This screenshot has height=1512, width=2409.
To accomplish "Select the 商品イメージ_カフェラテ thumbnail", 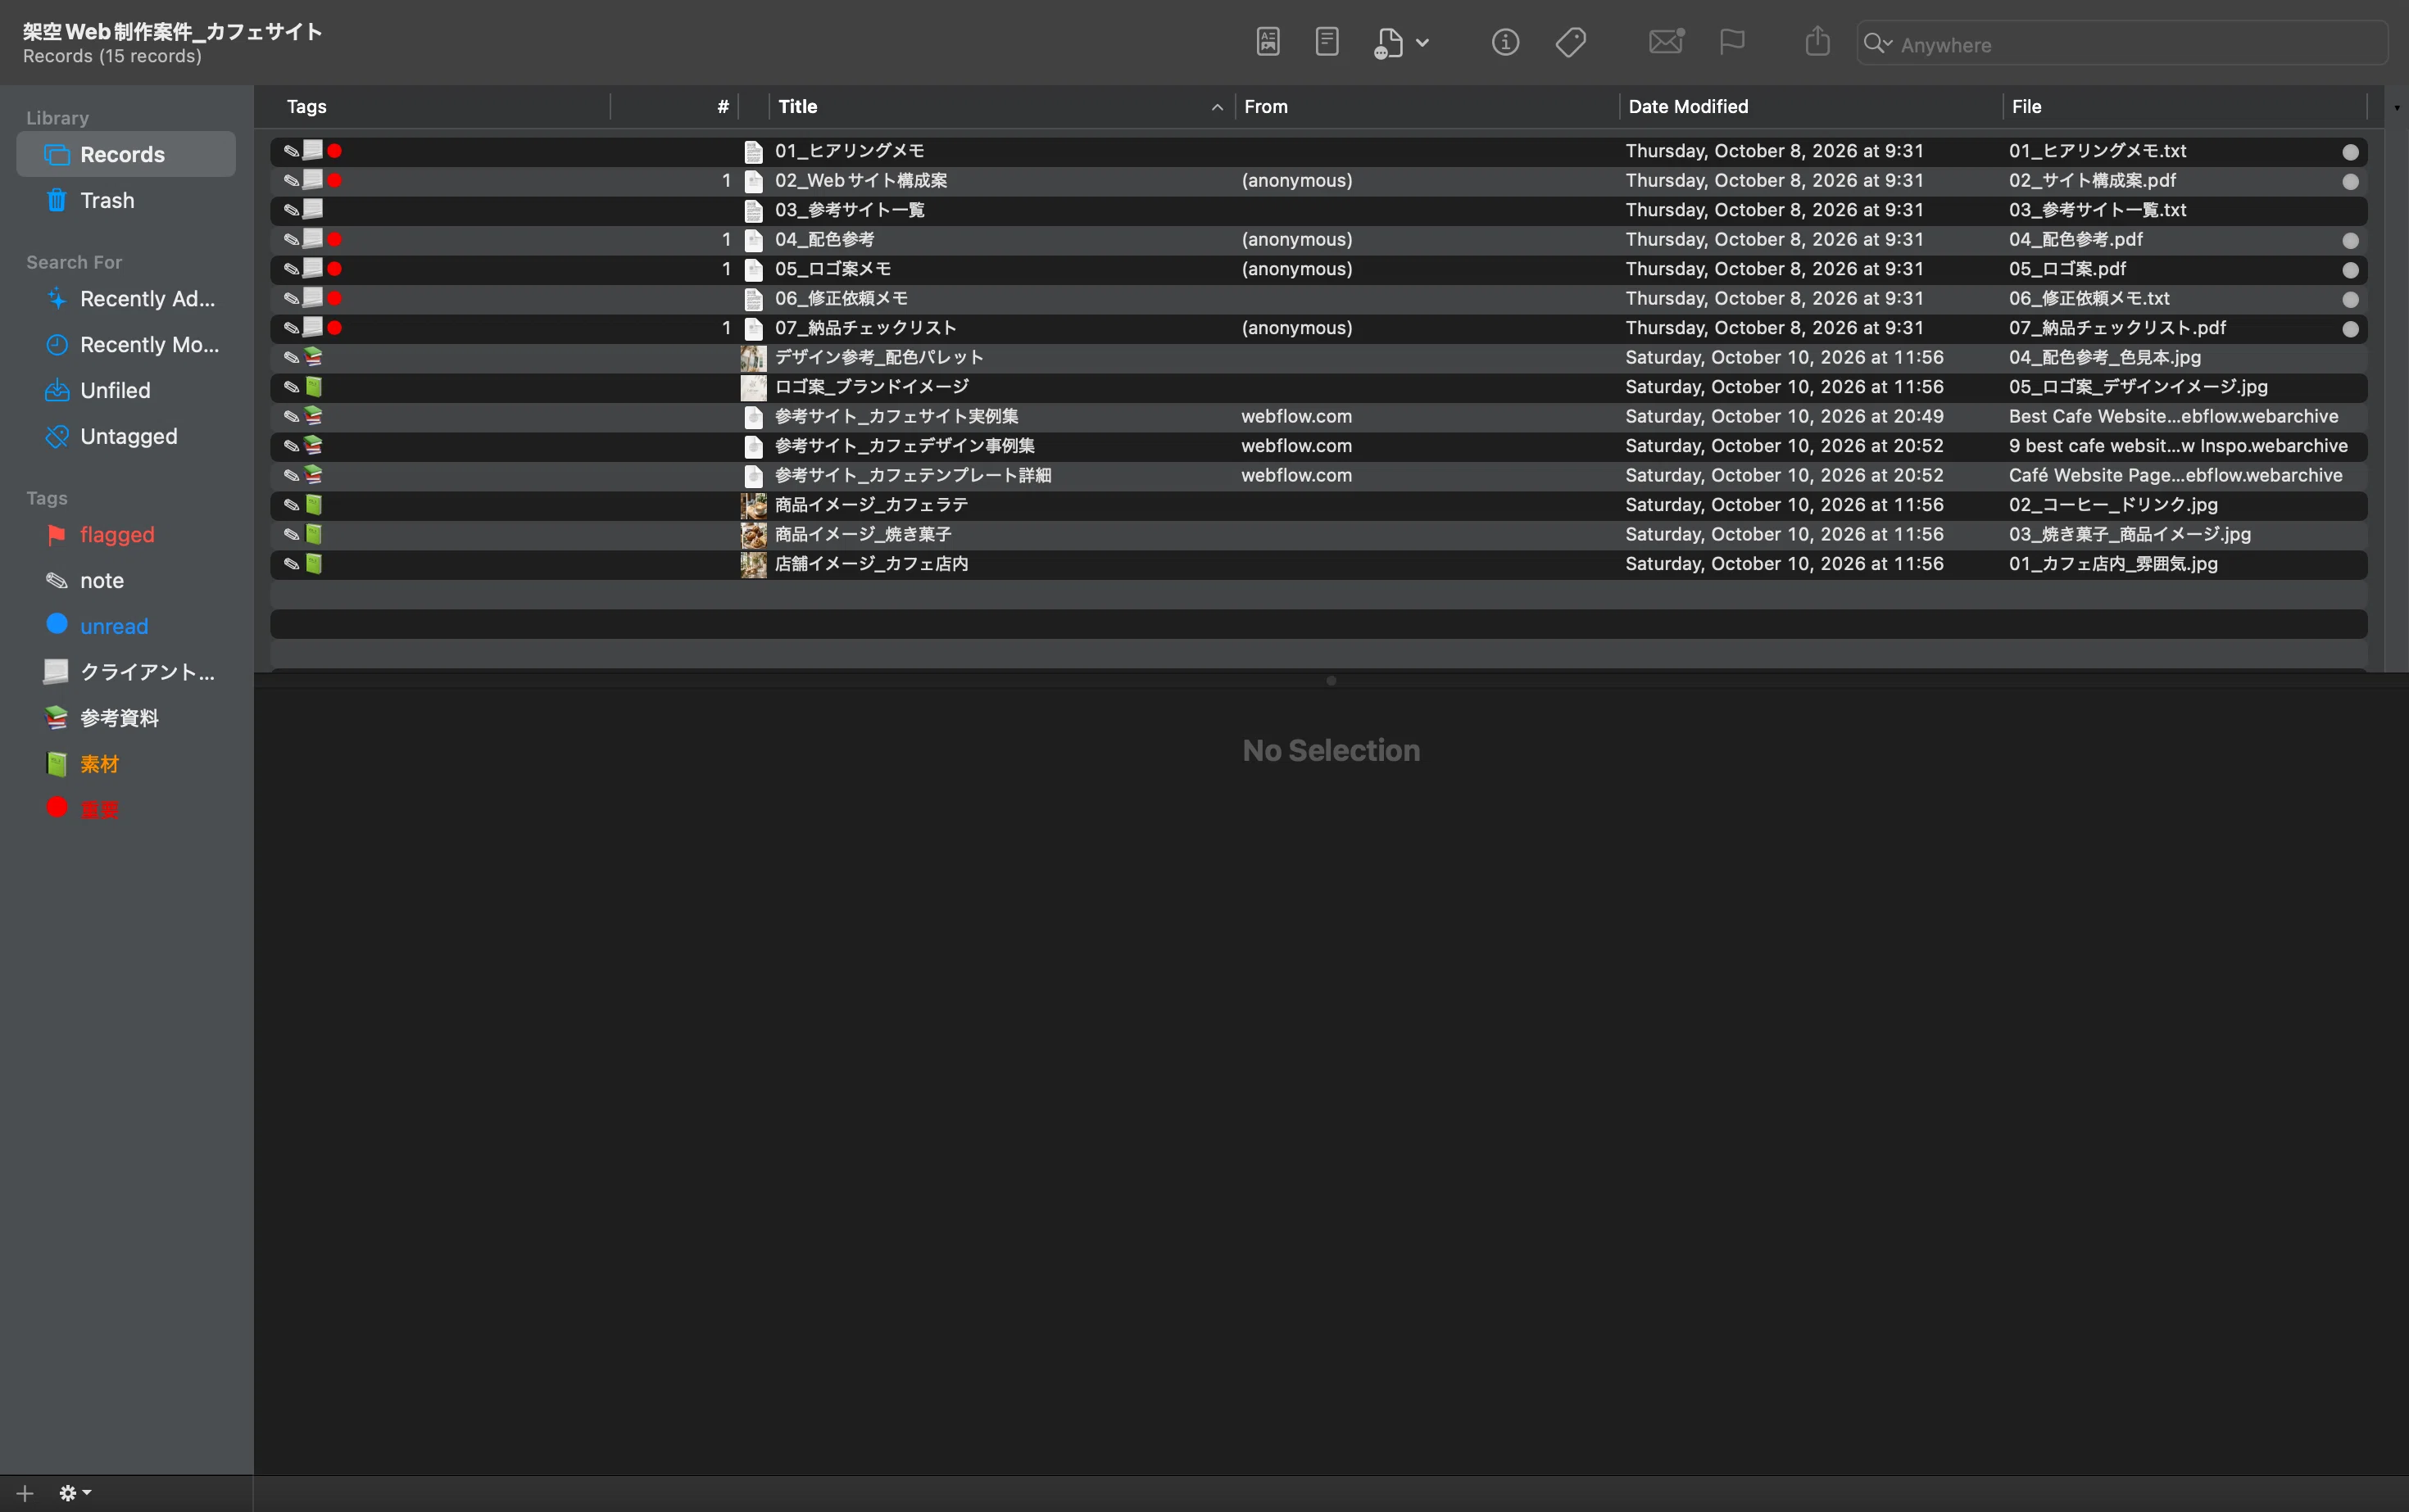I will pyautogui.click(x=753, y=505).
